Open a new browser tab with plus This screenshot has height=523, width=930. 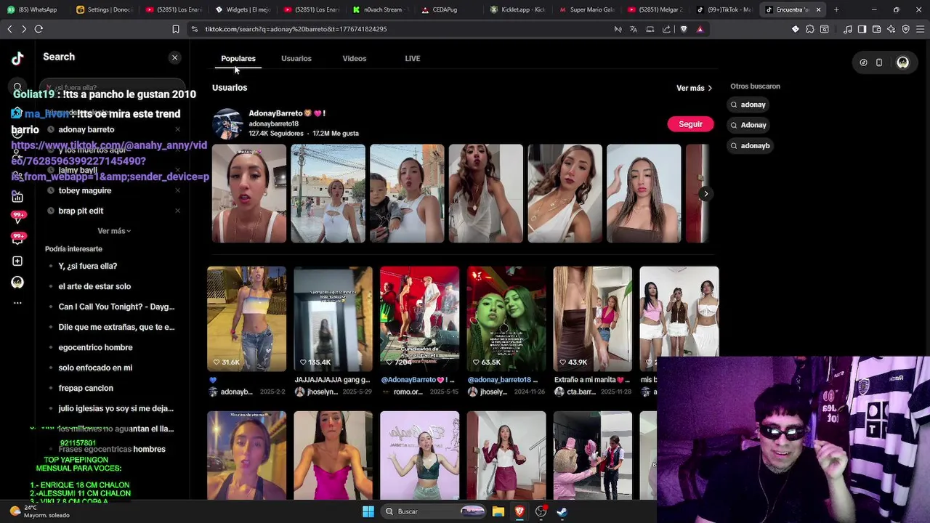(836, 9)
